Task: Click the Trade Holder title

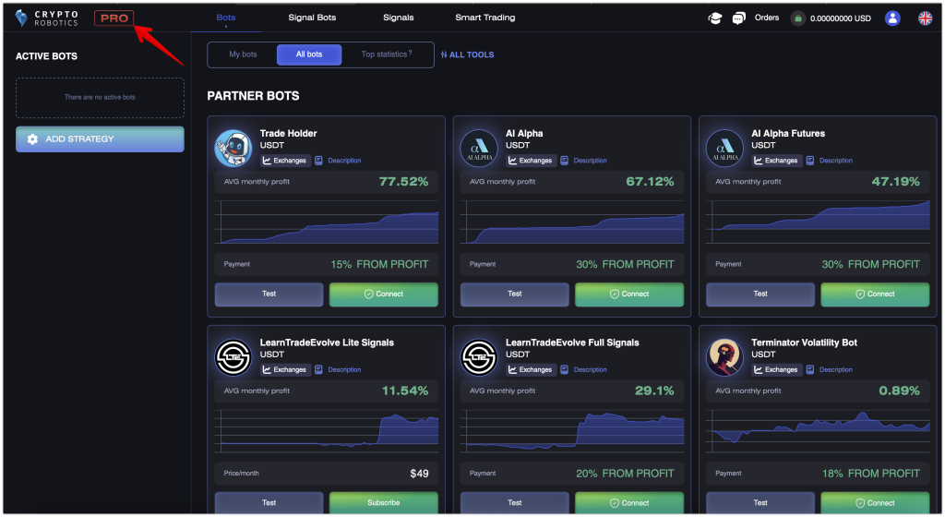Action: (x=288, y=133)
